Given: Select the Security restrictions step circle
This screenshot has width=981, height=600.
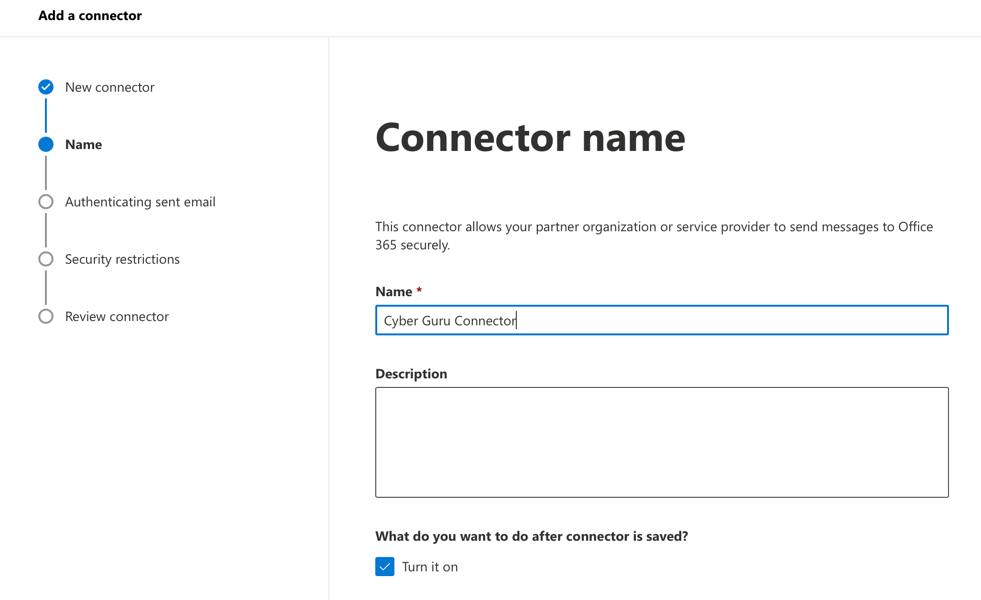Looking at the screenshot, I should [46, 259].
